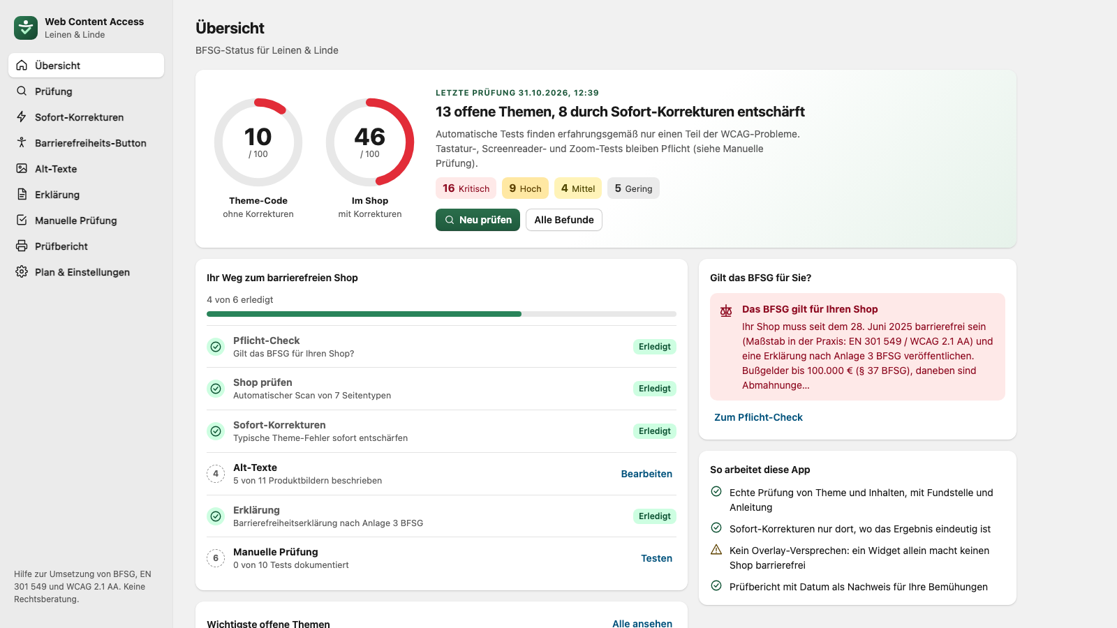Click step number 4 circle for Alt-Texte
This screenshot has height=628, width=1117.
pyautogui.click(x=216, y=474)
